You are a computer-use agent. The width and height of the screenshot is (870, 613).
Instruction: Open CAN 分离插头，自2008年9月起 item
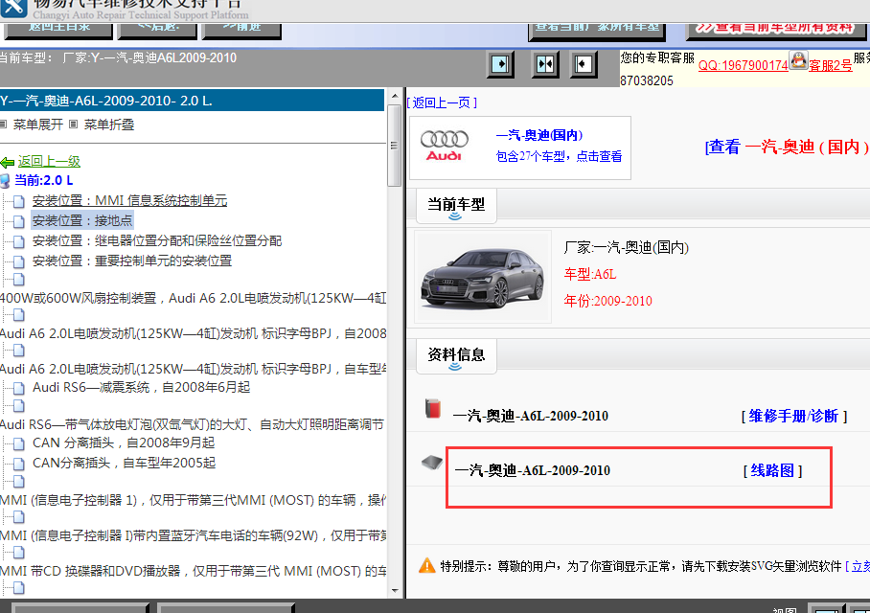click(124, 443)
